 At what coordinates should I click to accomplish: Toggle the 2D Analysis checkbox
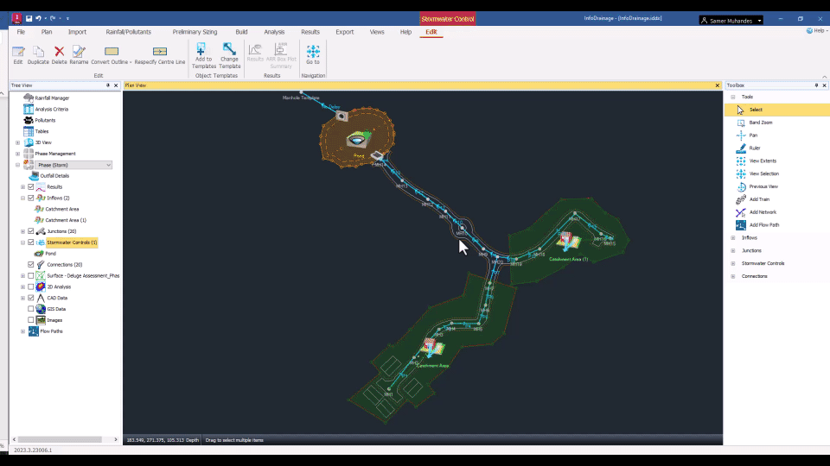pyautogui.click(x=31, y=287)
